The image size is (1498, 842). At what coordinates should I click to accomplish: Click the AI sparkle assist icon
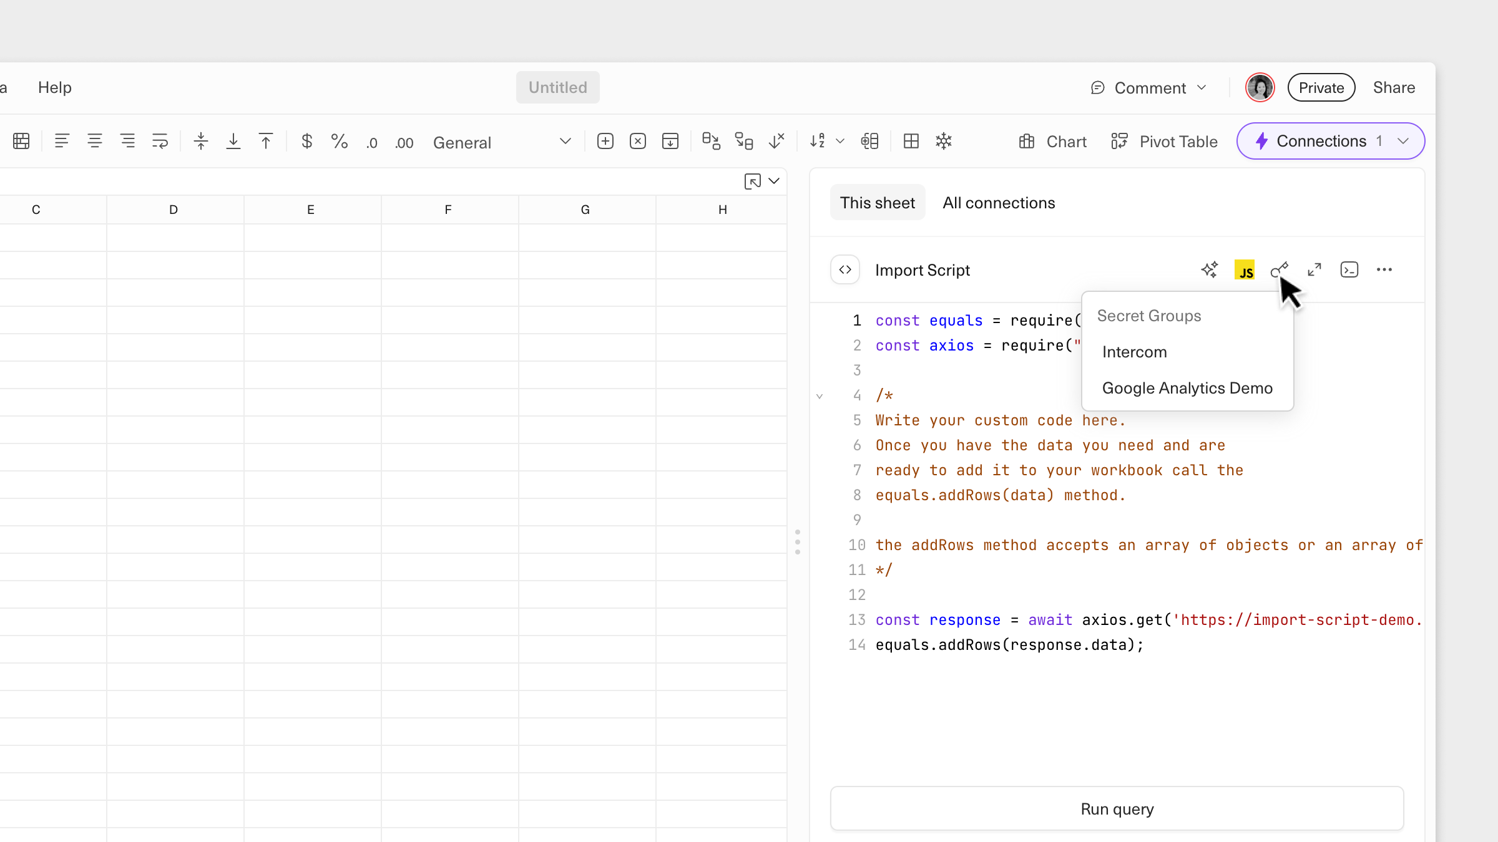(1209, 269)
